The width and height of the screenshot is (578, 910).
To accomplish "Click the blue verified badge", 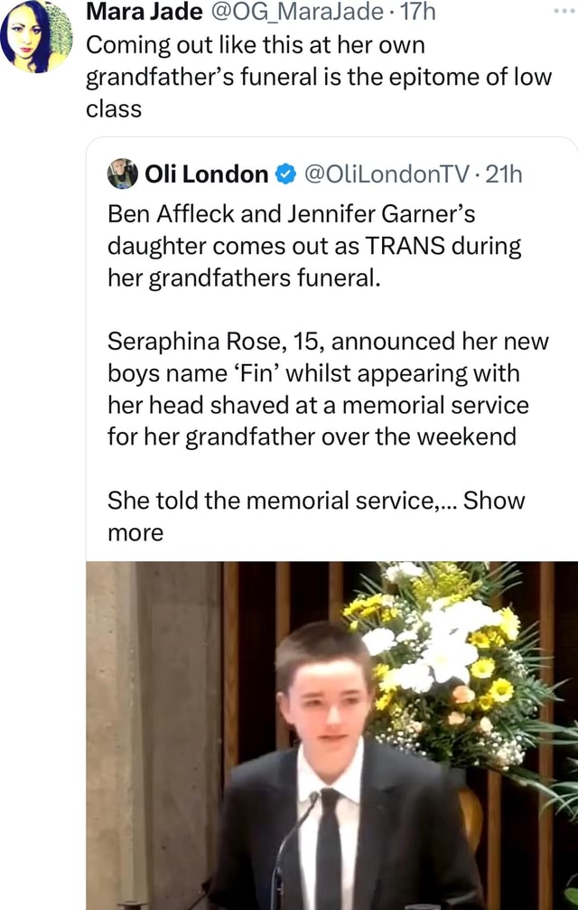I will pyautogui.click(x=284, y=174).
